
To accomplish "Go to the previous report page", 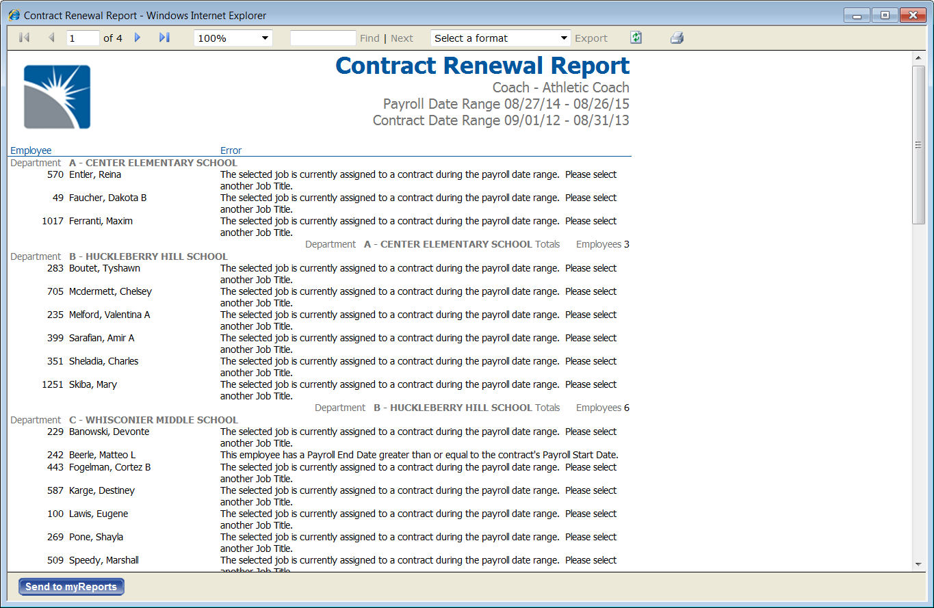I will click(51, 38).
